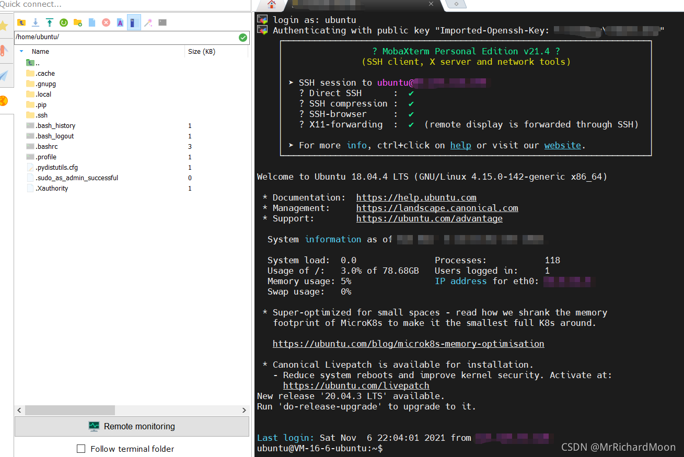Select the .ssh folder
Image resolution: width=684 pixels, height=457 pixels.
37,115
